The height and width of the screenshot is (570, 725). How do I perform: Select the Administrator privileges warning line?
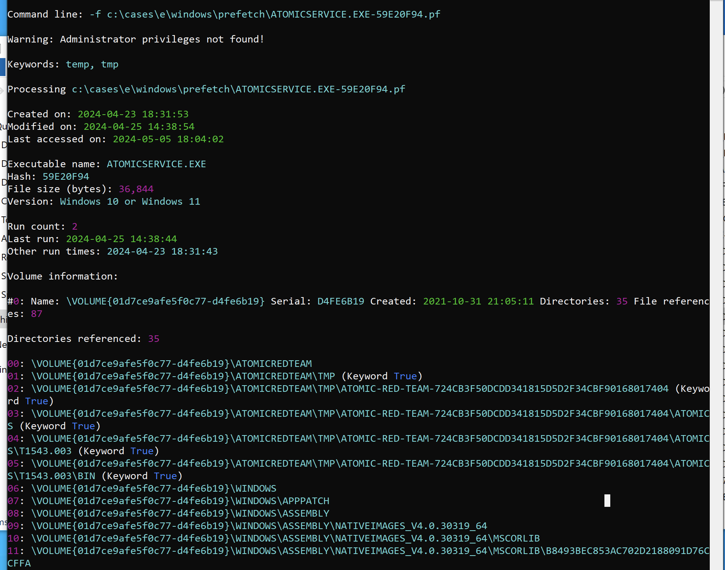point(136,39)
